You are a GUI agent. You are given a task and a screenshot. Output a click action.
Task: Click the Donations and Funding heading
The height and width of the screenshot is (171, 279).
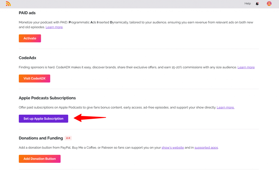click(x=41, y=138)
